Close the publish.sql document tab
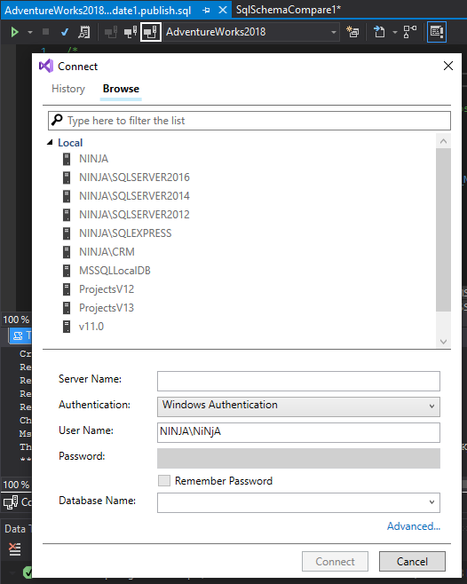Screen dimensions: 467x584 tap(223, 10)
